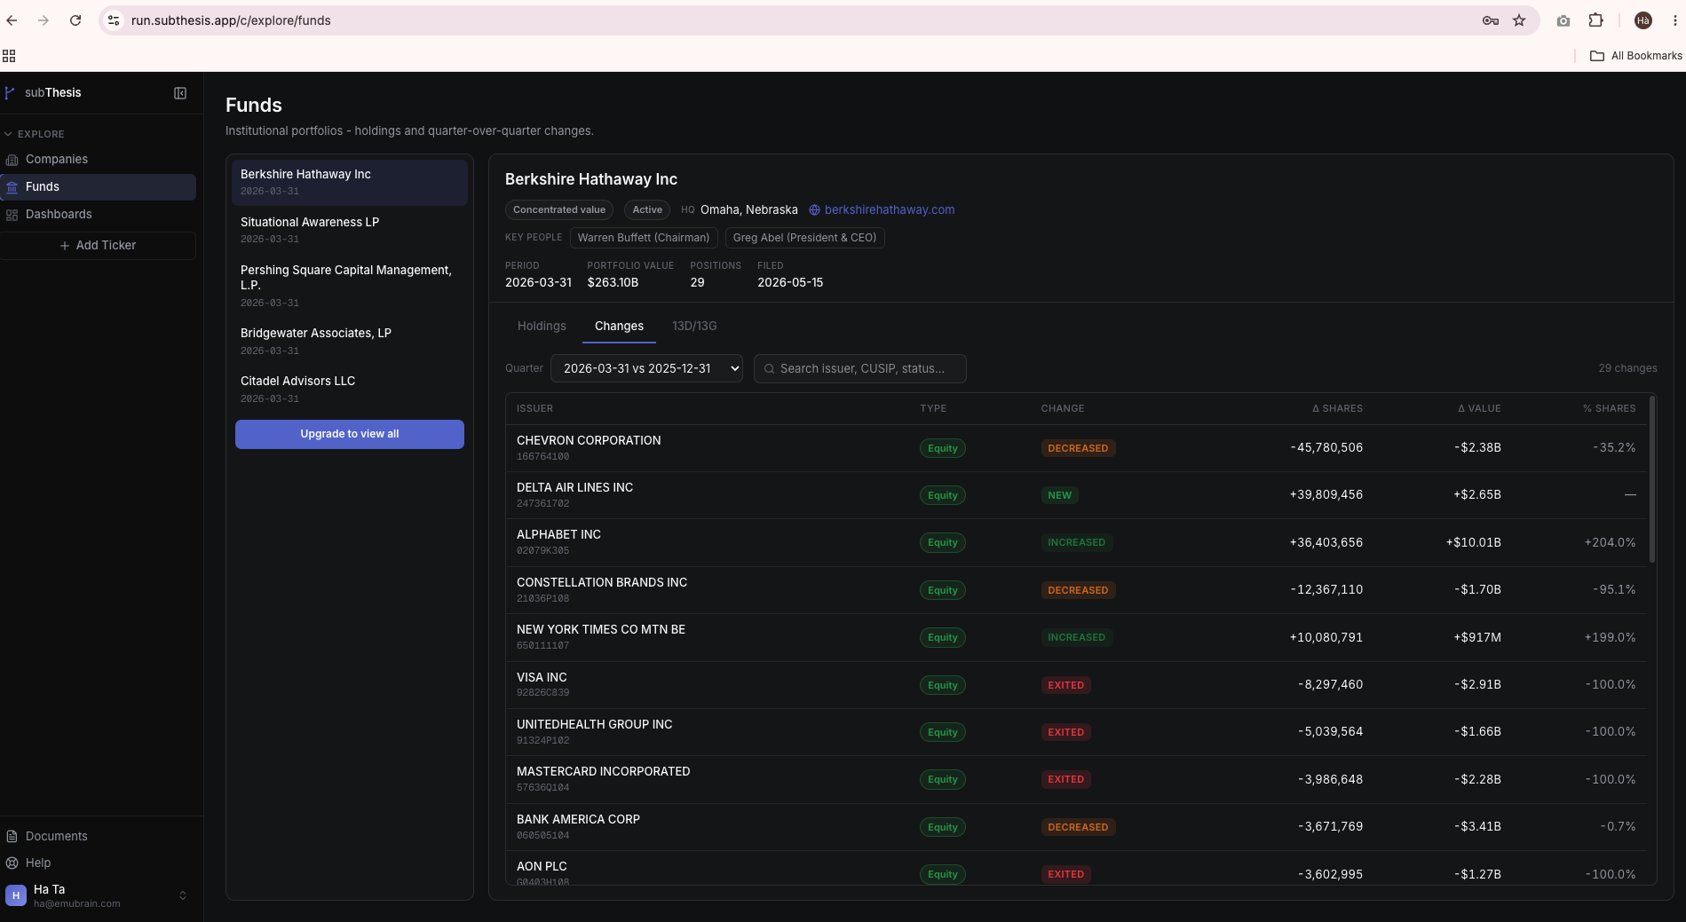Focus the Search issuer, CUSIP, status field
1686x922 pixels.
(860, 369)
